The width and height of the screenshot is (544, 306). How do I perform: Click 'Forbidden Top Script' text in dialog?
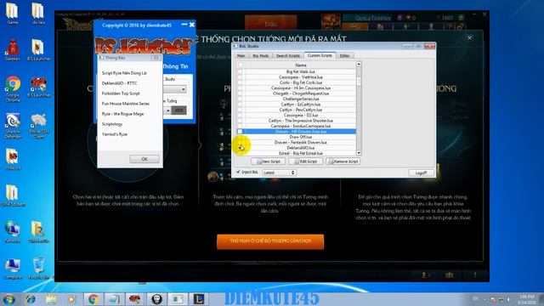121,93
